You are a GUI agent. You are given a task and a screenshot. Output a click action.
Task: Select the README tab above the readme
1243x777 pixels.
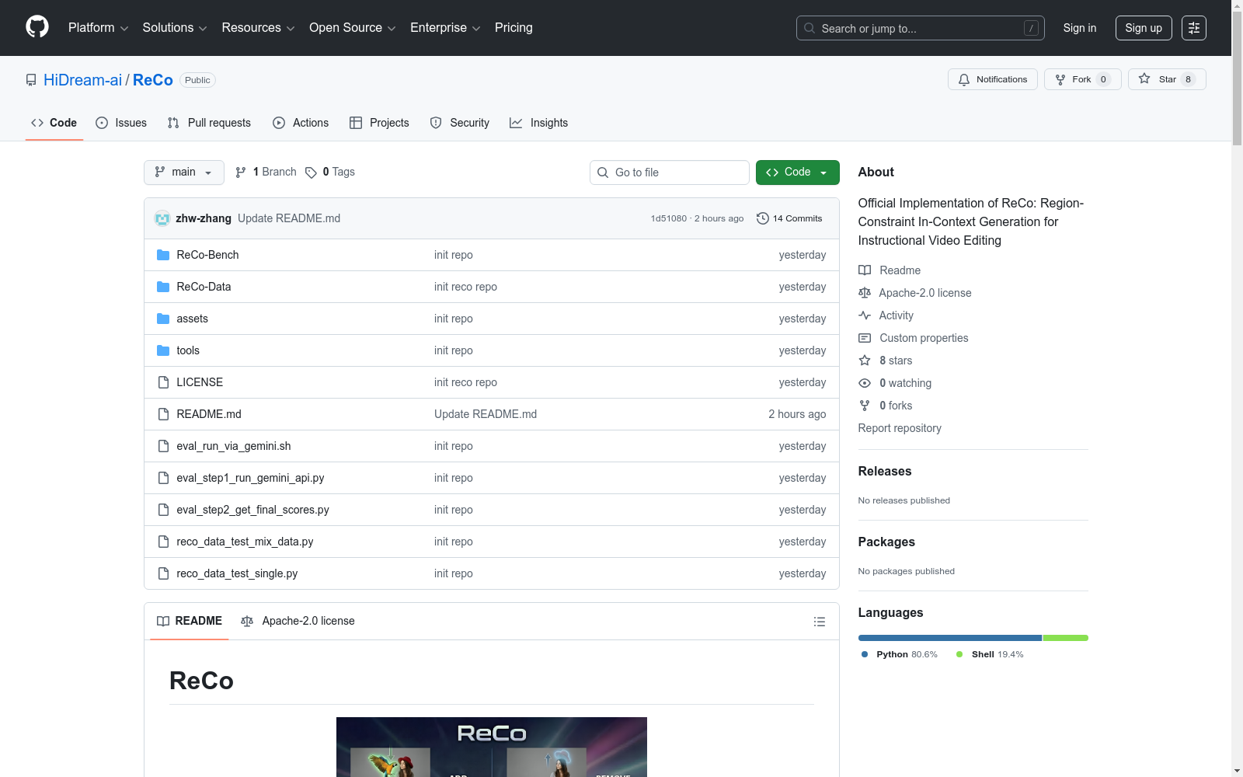tap(190, 621)
